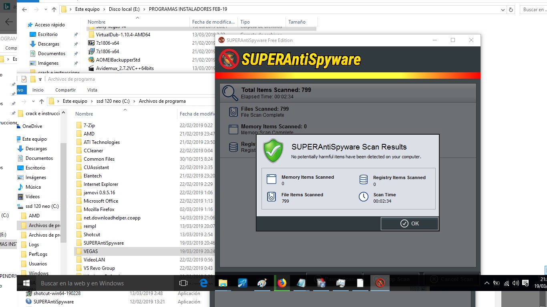The image size is (547, 307).
Task: Click Buscar en la web y en Windows box
Action: point(104,283)
